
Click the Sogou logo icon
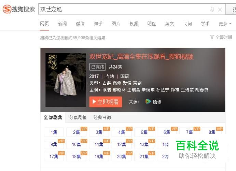tap(7, 9)
